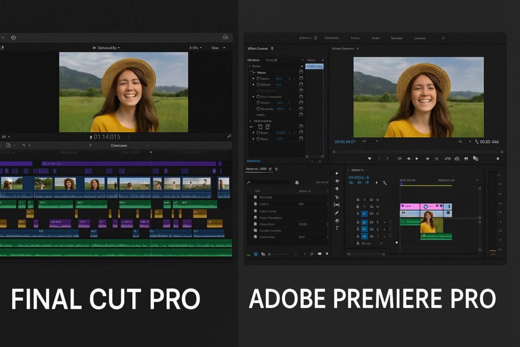The width and height of the screenshot is (520, 347).
Task: Select the Pen tool in Premiere toolbar
Action: [337, 213]
